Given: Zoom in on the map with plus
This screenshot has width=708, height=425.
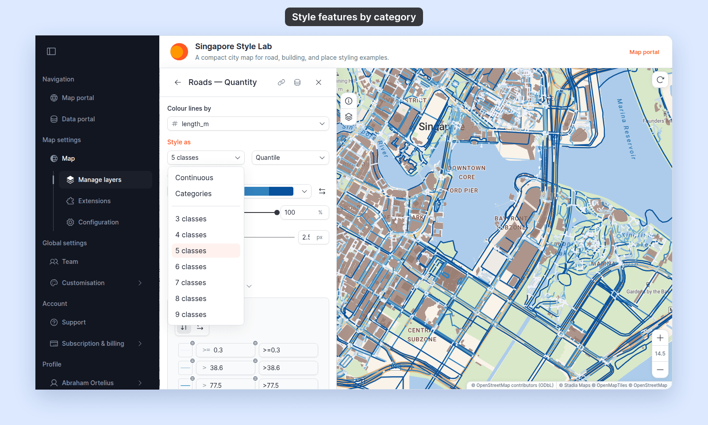Looking at the screenshot, I should coord(660,338).
